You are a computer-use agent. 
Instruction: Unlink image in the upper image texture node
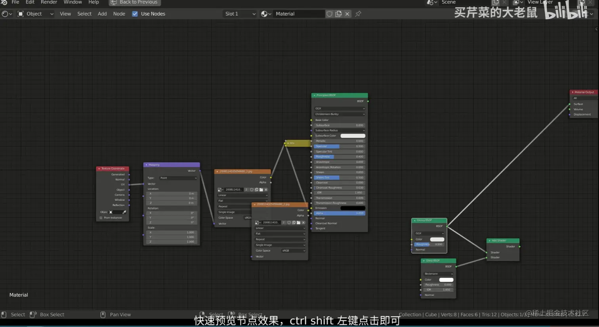[x=266, y=190]
